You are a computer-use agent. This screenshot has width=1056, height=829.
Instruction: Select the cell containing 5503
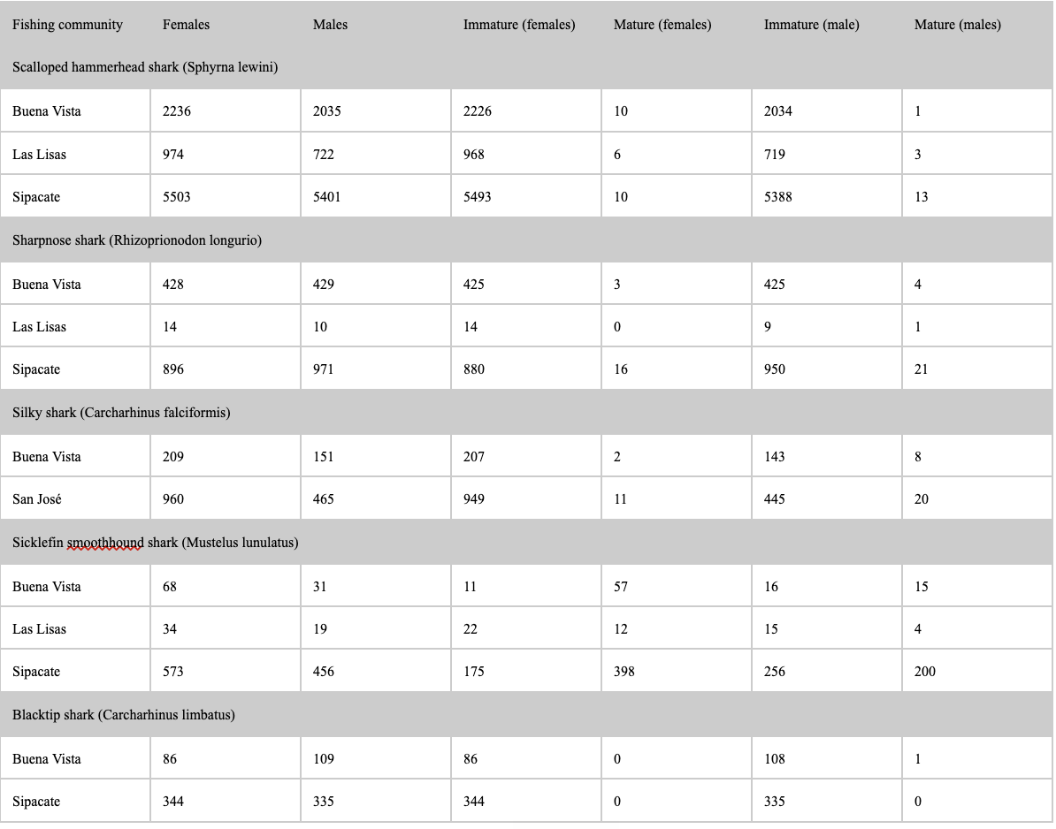pyautogui.click(x=226, y=197)
